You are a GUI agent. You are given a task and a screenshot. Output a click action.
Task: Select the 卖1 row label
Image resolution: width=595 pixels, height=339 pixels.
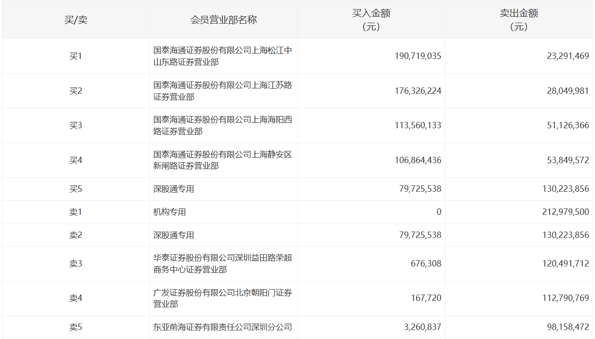tap(76, 212)
